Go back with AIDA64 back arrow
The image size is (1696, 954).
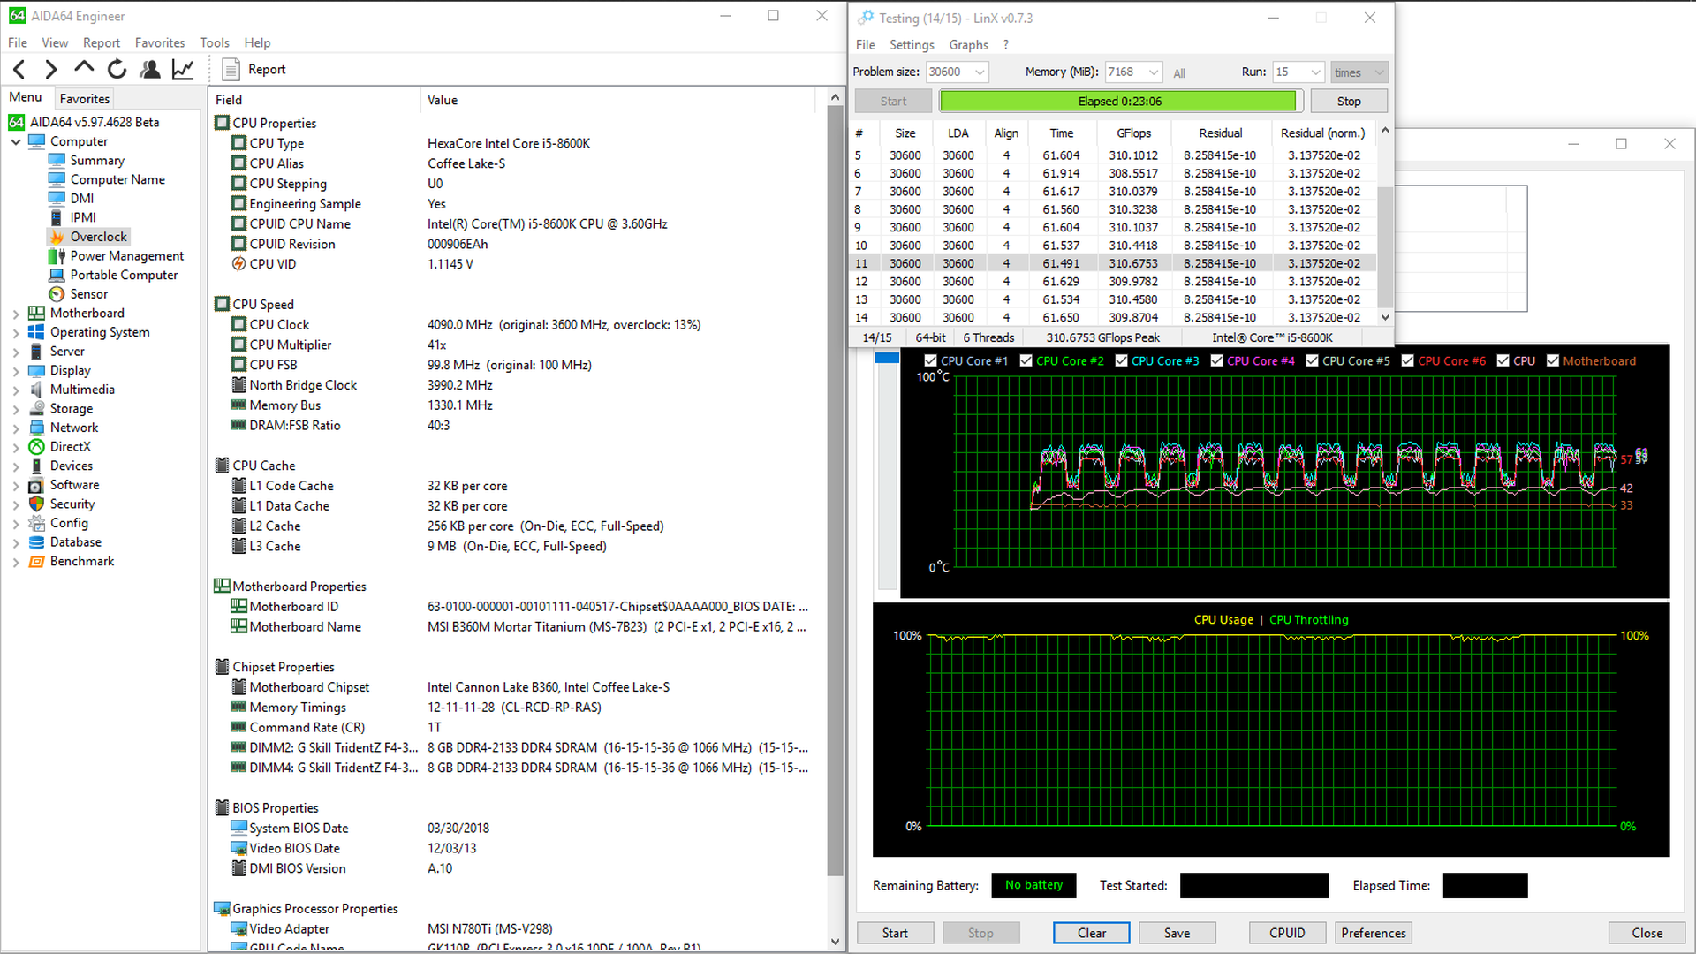(x=19, y=69)
